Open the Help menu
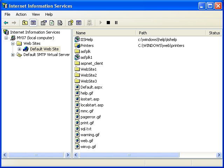This screenshot has height=168, width=224. [49, 14]
